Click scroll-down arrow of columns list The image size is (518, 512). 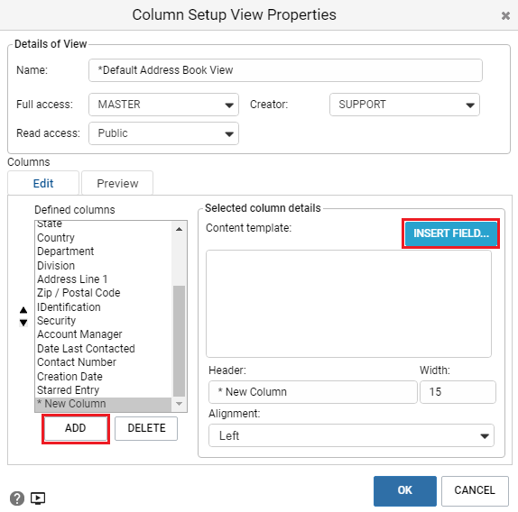(179, 404)
